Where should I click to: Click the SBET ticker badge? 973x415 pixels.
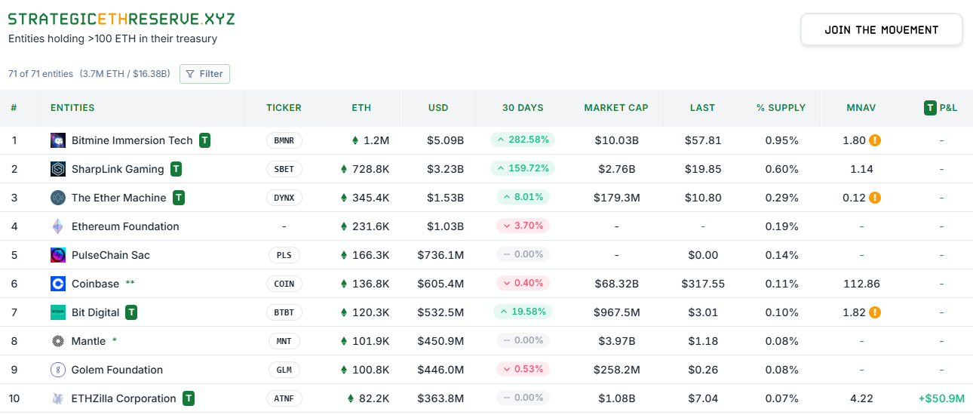284,169
